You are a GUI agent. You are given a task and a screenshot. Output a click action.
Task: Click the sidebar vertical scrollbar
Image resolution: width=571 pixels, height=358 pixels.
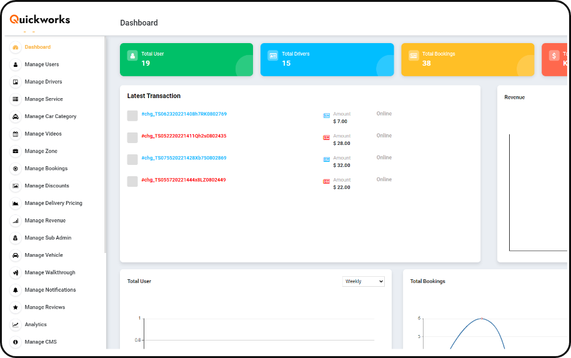tap(105, 144)
